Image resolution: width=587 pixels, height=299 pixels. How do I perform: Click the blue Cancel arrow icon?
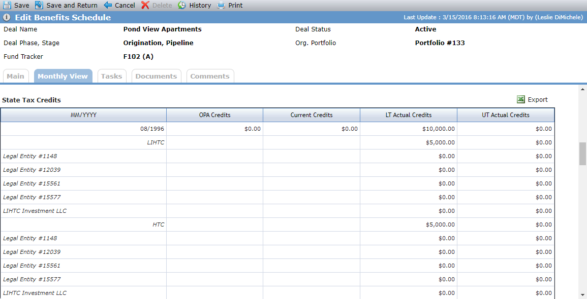(108, 5)
